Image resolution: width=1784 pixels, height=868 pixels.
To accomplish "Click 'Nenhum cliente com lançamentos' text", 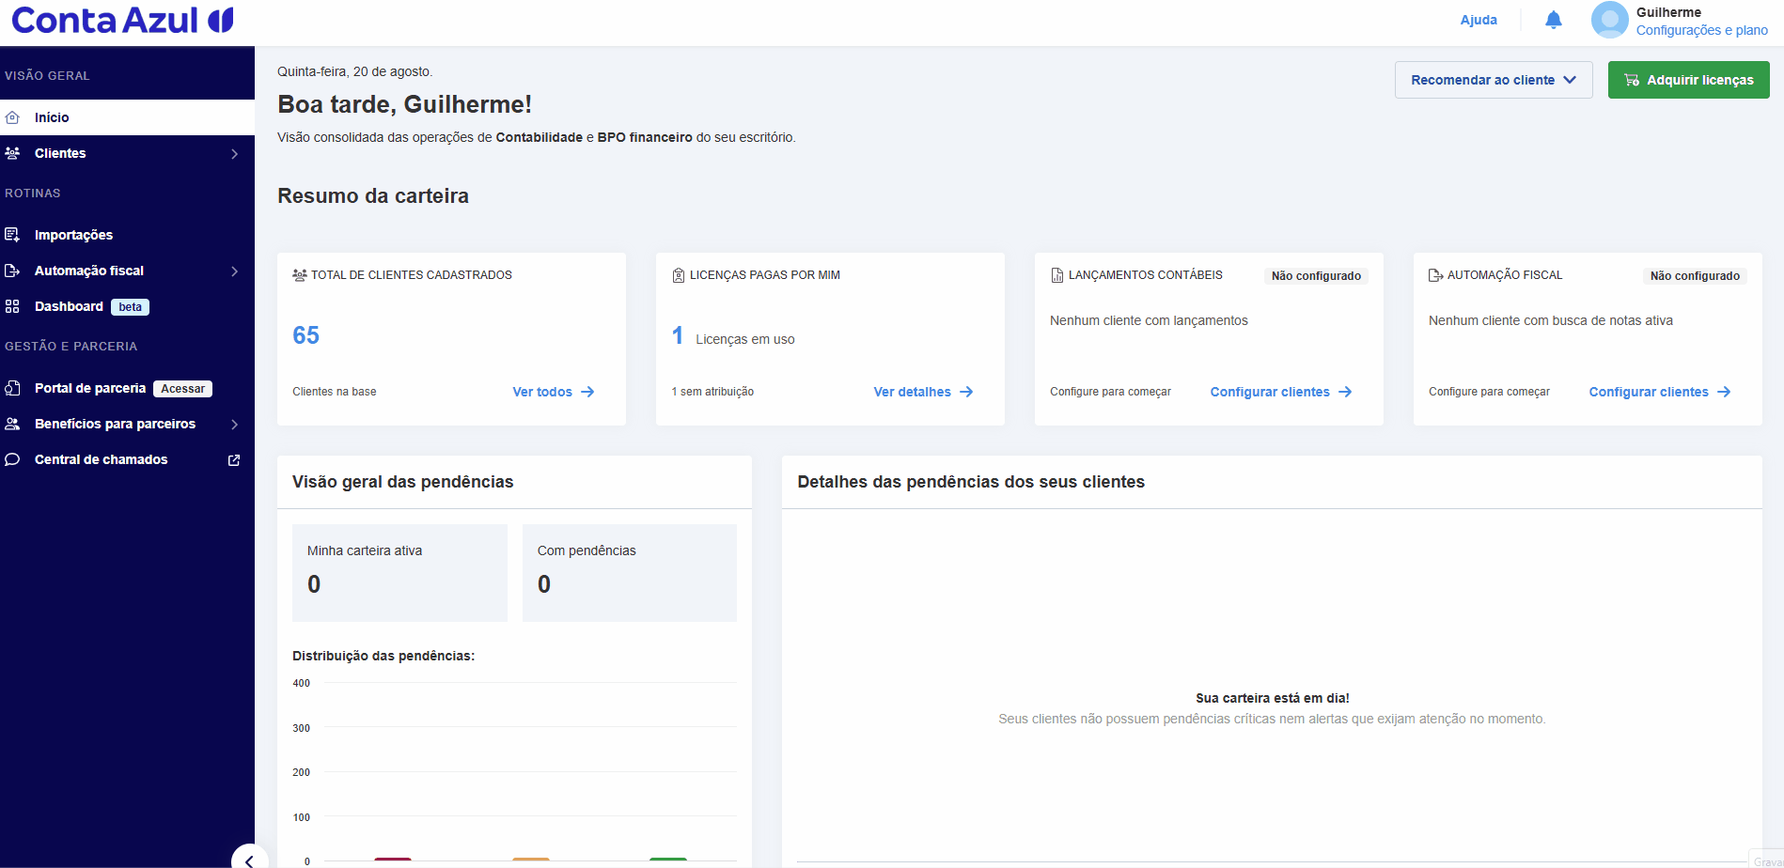I will click(1149, 320).
